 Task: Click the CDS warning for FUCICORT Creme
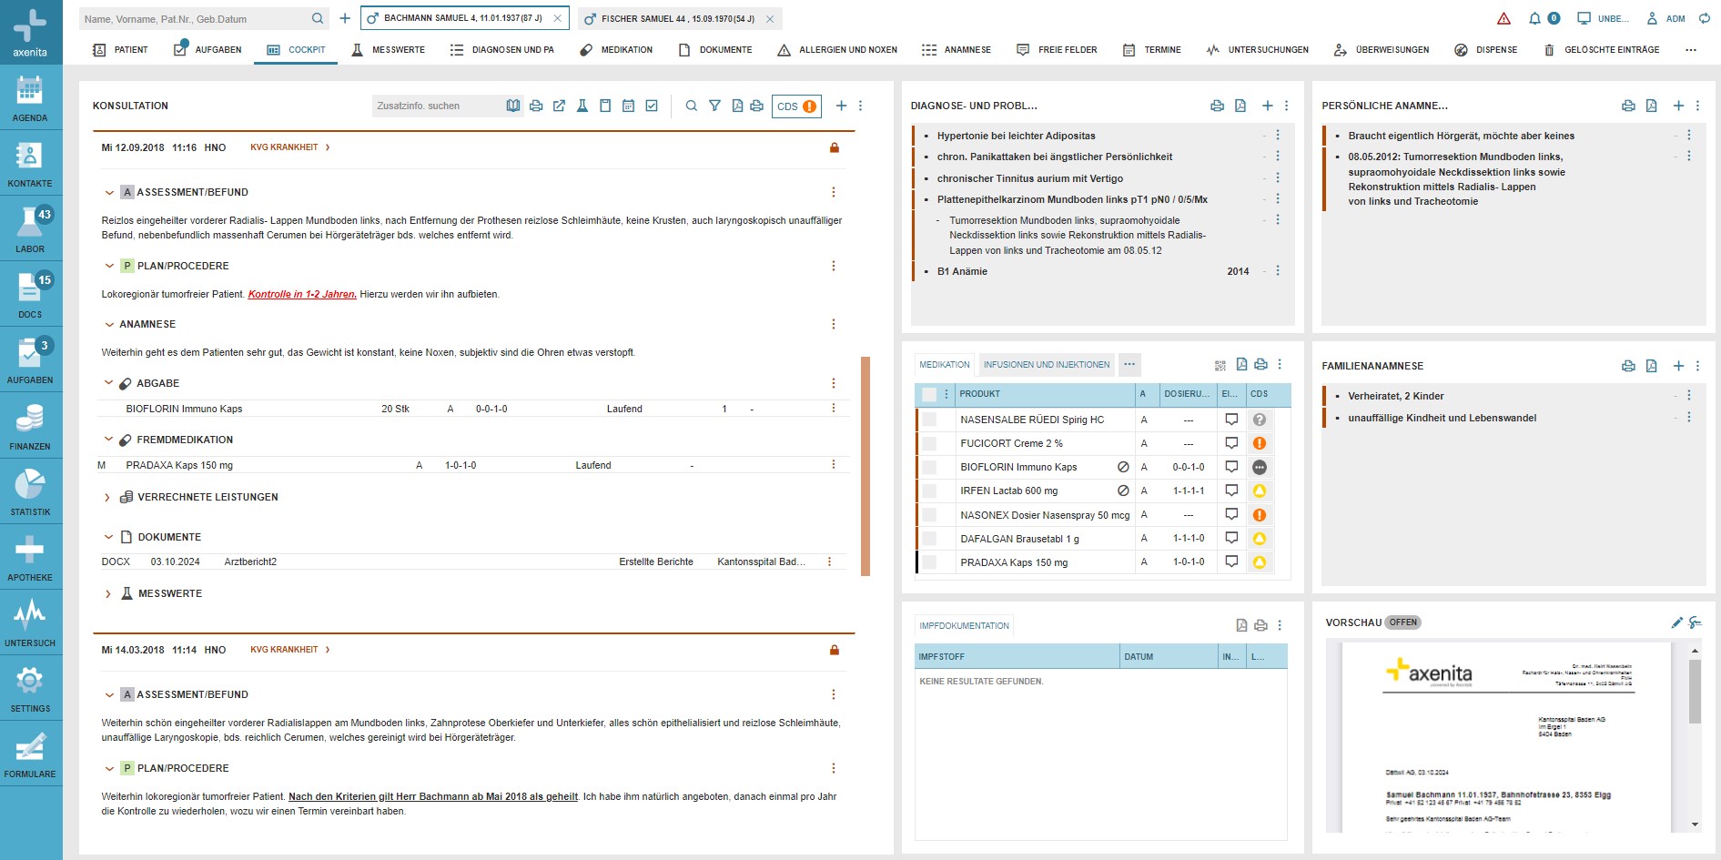1259,443
